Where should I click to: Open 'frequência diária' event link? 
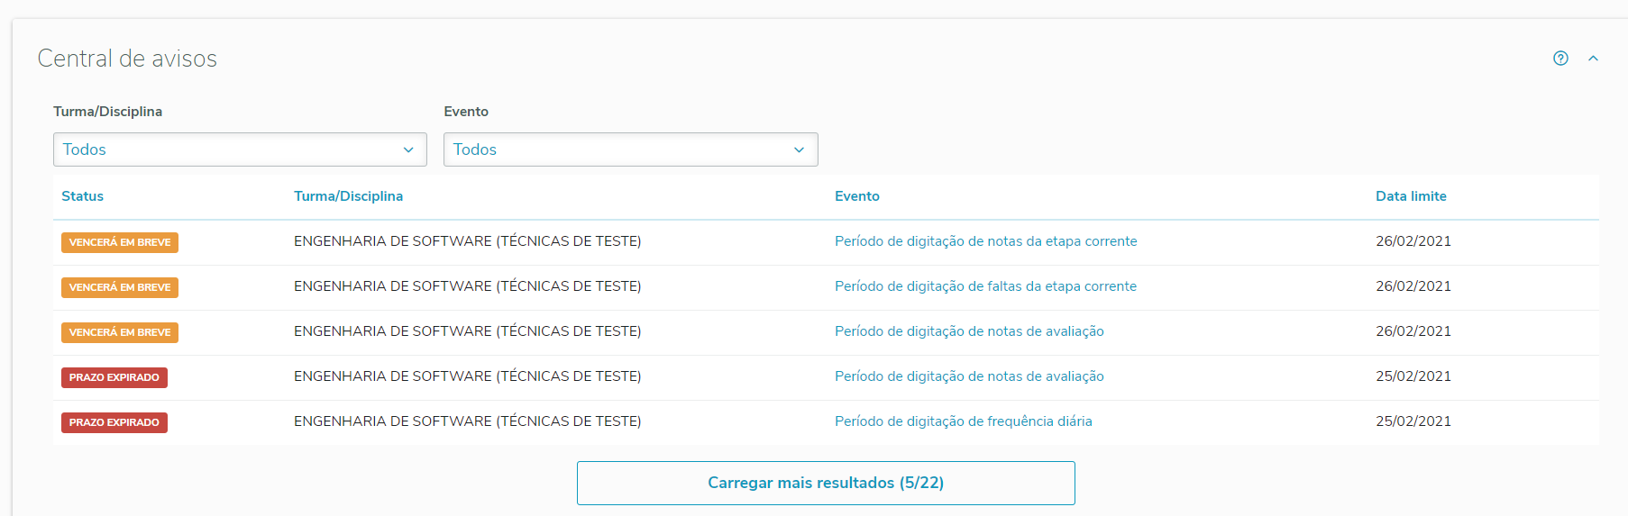963,421
